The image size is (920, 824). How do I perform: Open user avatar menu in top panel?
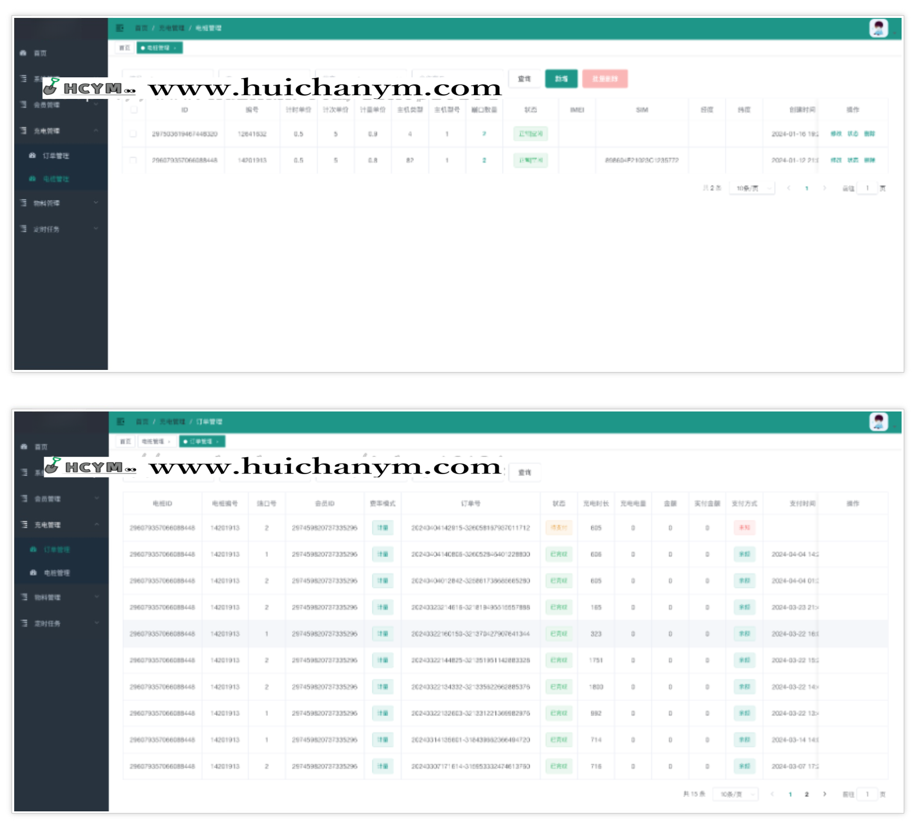pyautogui.click(x=878, y=28)
